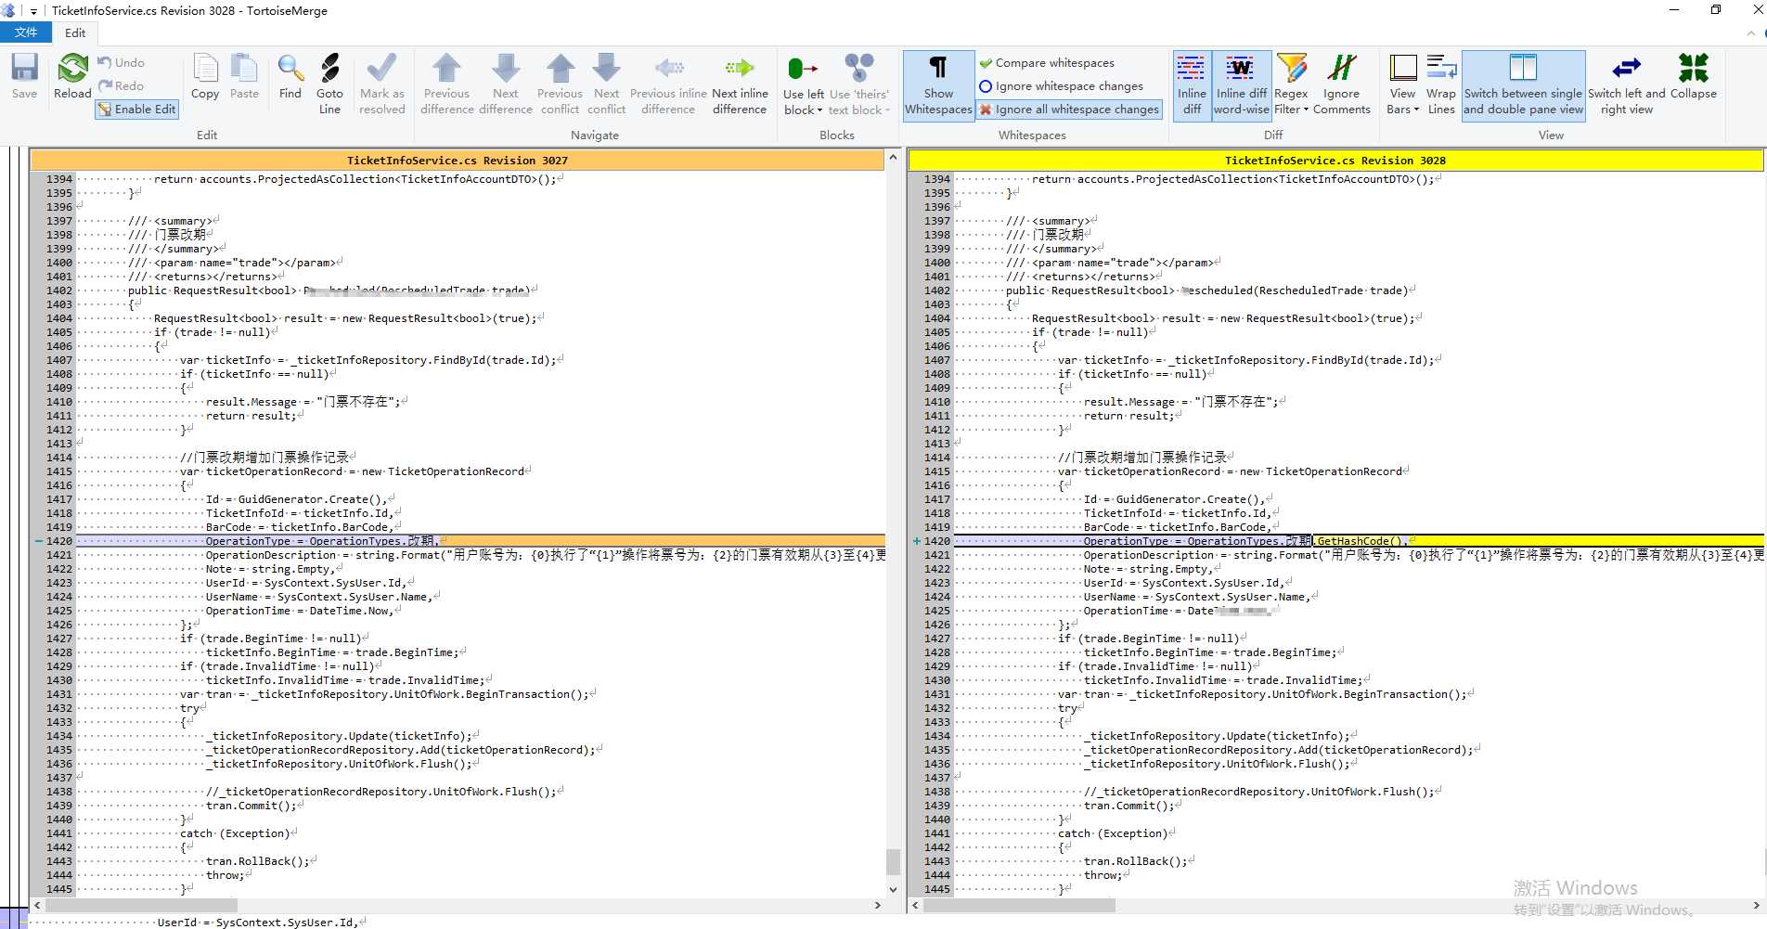This screenshot has width=1767, height=929.
Task: Click the left pane scroll up arrow
Action: (x=893, y=158)
